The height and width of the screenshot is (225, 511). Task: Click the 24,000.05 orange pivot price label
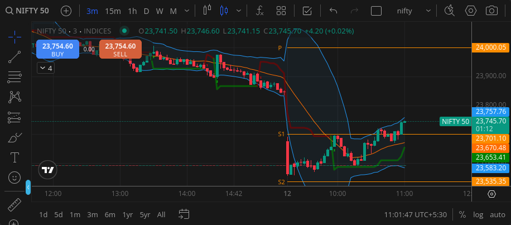click(489, 47)
